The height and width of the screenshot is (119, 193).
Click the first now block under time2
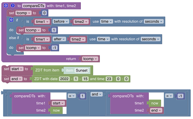coord(56,110)
